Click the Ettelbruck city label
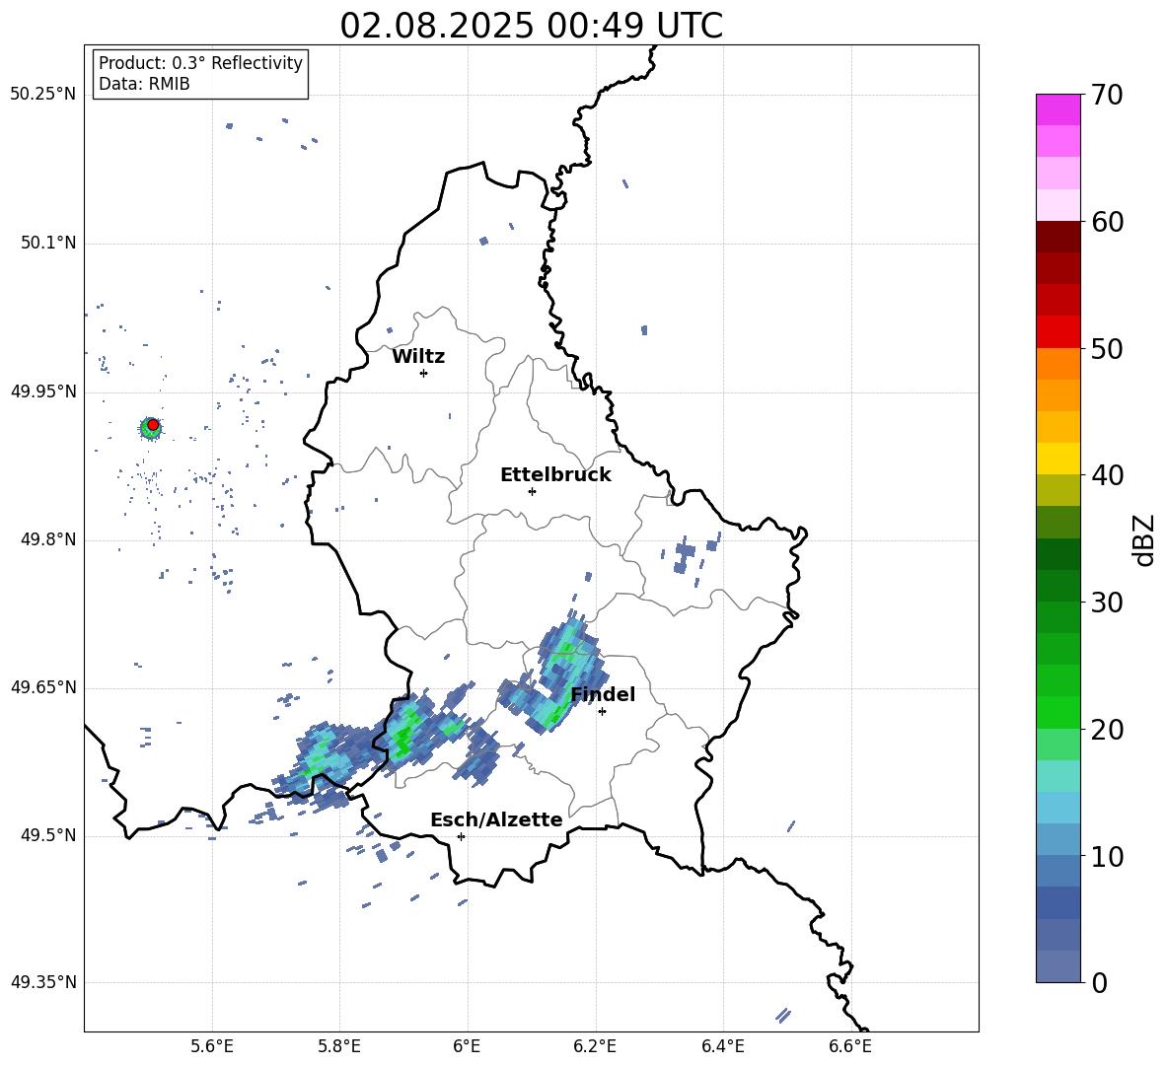 pos(555,475)
